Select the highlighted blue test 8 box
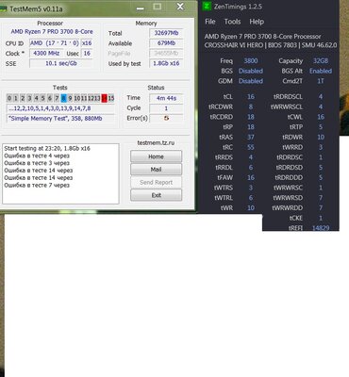The height and width of the screenshot is (377, 349). (64, 98)
